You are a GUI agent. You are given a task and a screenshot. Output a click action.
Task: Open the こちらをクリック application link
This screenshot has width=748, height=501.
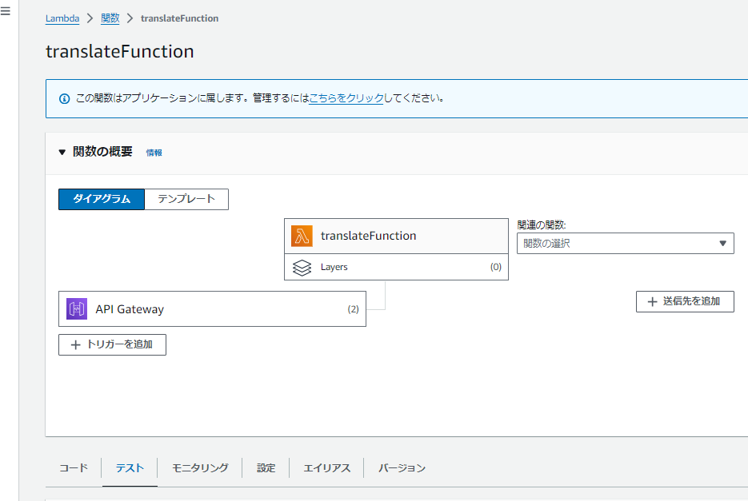pos(346,98)
